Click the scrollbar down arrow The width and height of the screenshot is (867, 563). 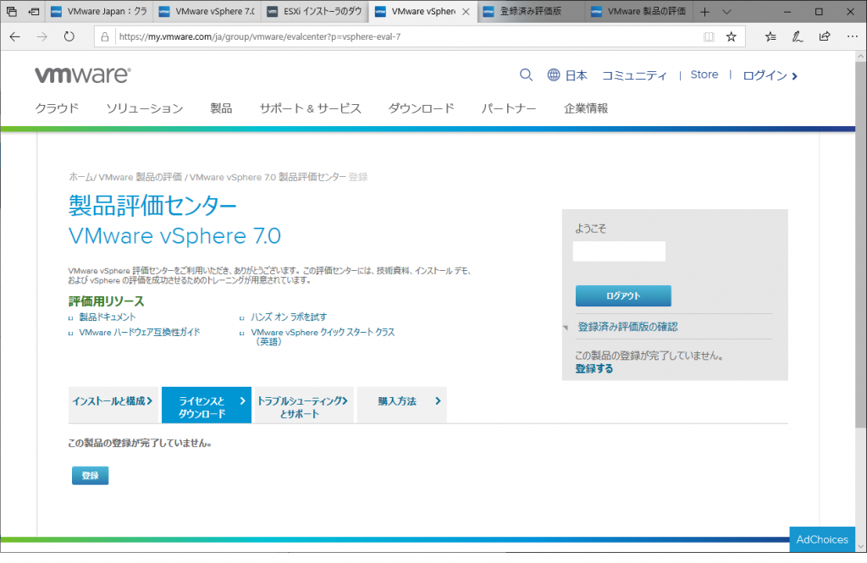[x=860, y=546]
